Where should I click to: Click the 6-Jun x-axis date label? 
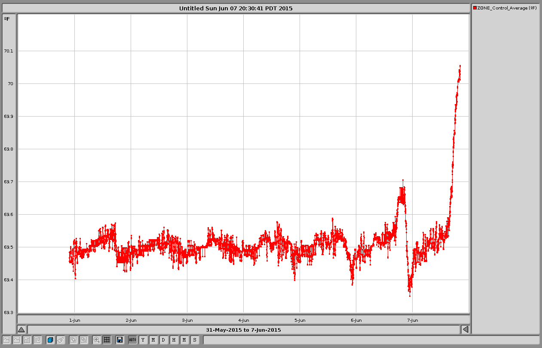point(356,320)
